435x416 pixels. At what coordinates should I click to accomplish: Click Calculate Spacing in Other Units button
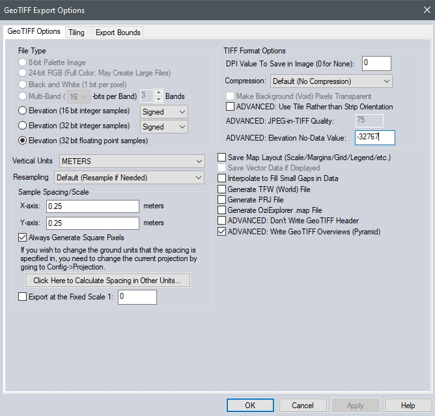[x=111, y=281]
